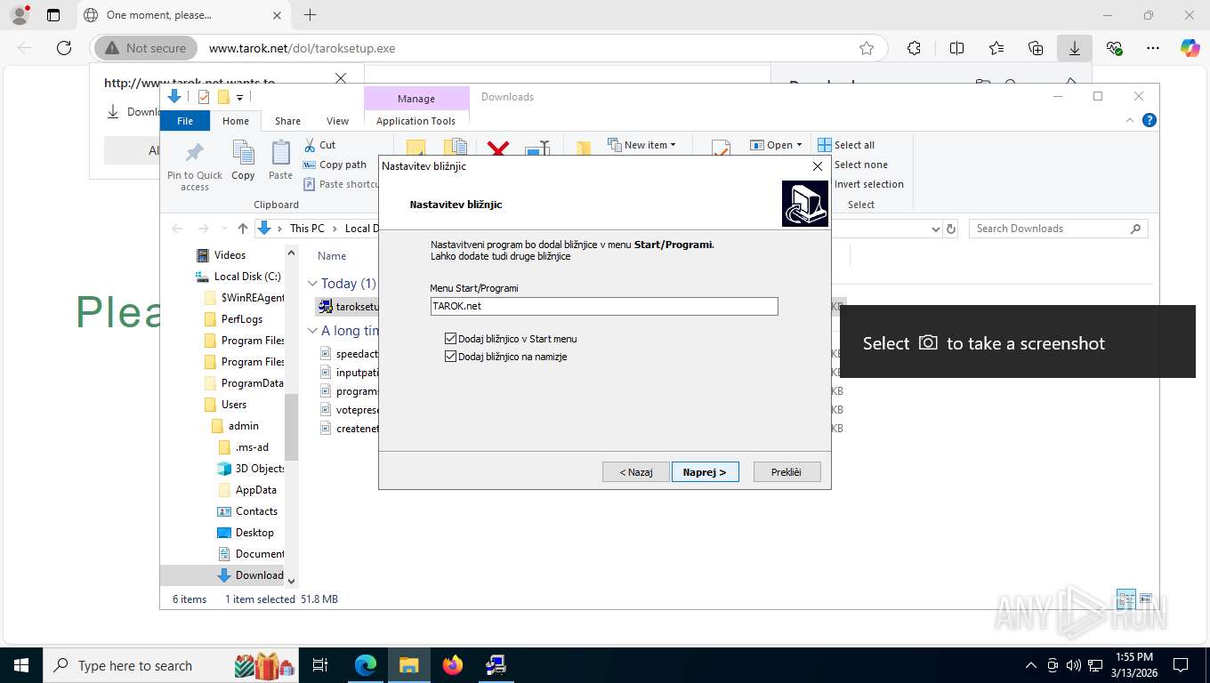
Task: Collapse the Explorer ribbon chevron
Action: point(1131,121)
